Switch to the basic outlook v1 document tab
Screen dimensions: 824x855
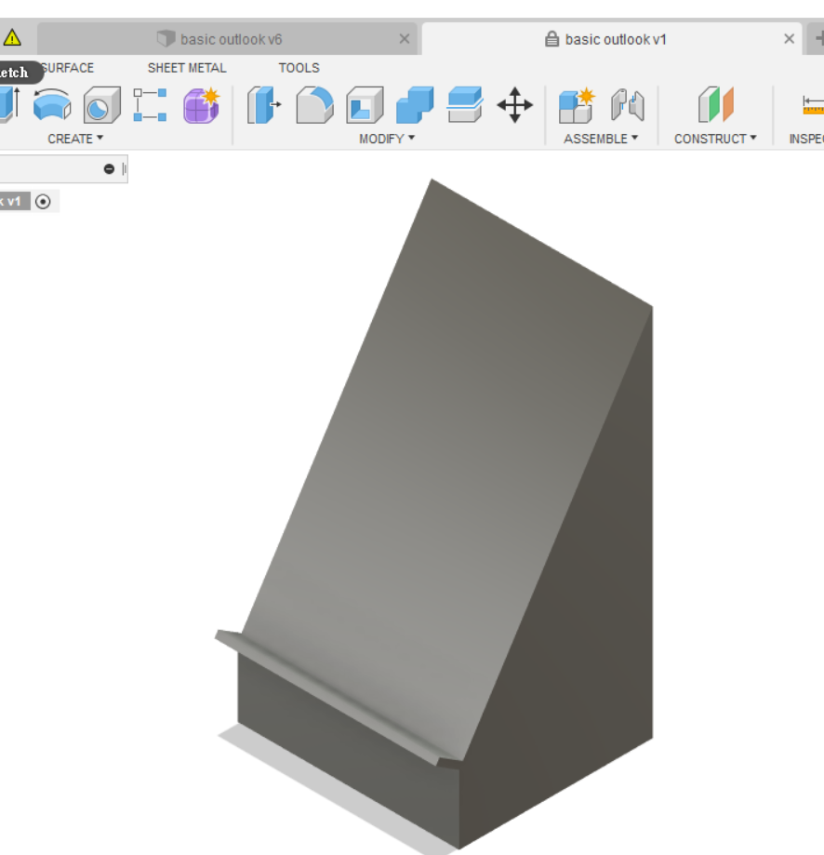611,39
